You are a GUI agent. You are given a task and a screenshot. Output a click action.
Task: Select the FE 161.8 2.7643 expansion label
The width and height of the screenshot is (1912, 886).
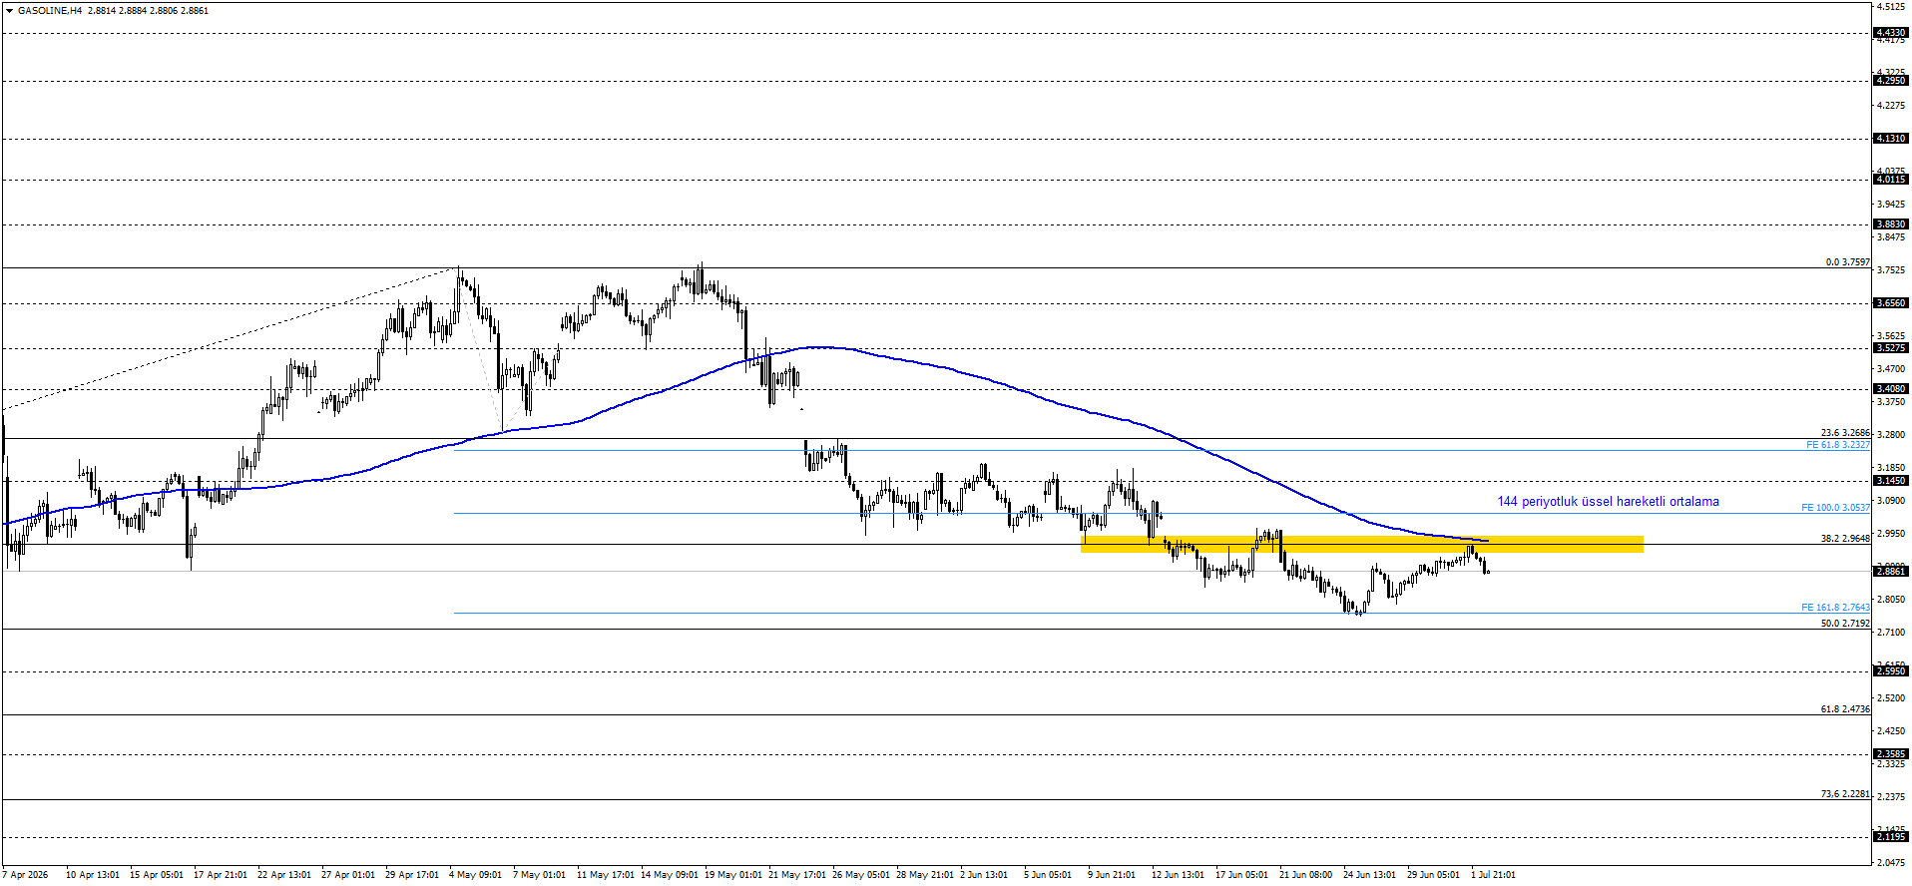[x=1835, y=608]
